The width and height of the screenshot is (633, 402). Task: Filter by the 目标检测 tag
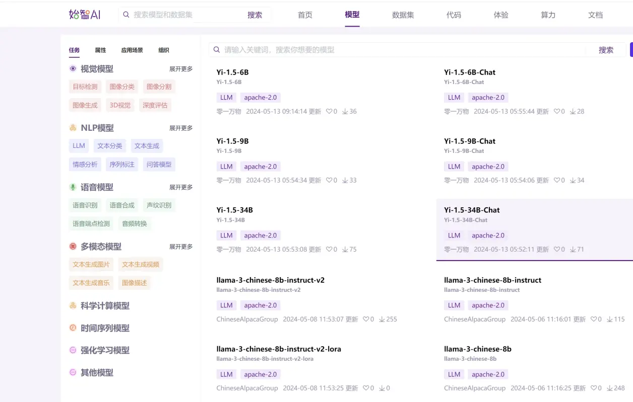click(85, 87)
